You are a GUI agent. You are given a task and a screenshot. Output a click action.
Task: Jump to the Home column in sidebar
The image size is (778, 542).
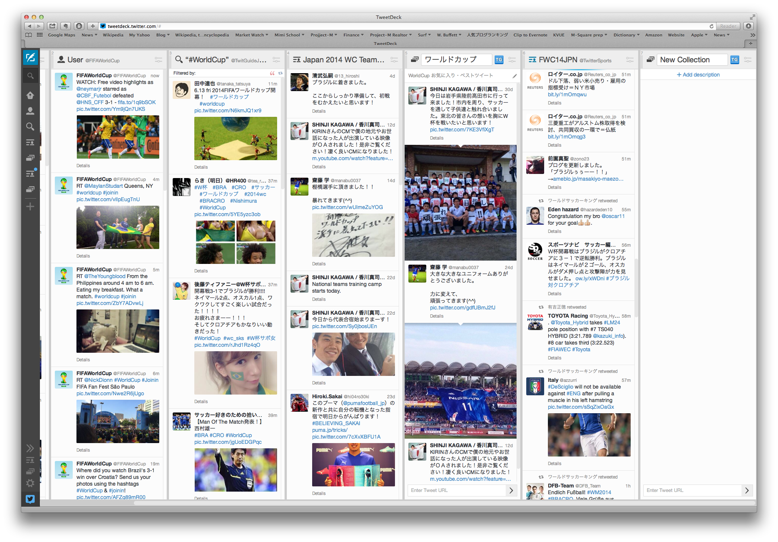(x=30, y=95)
